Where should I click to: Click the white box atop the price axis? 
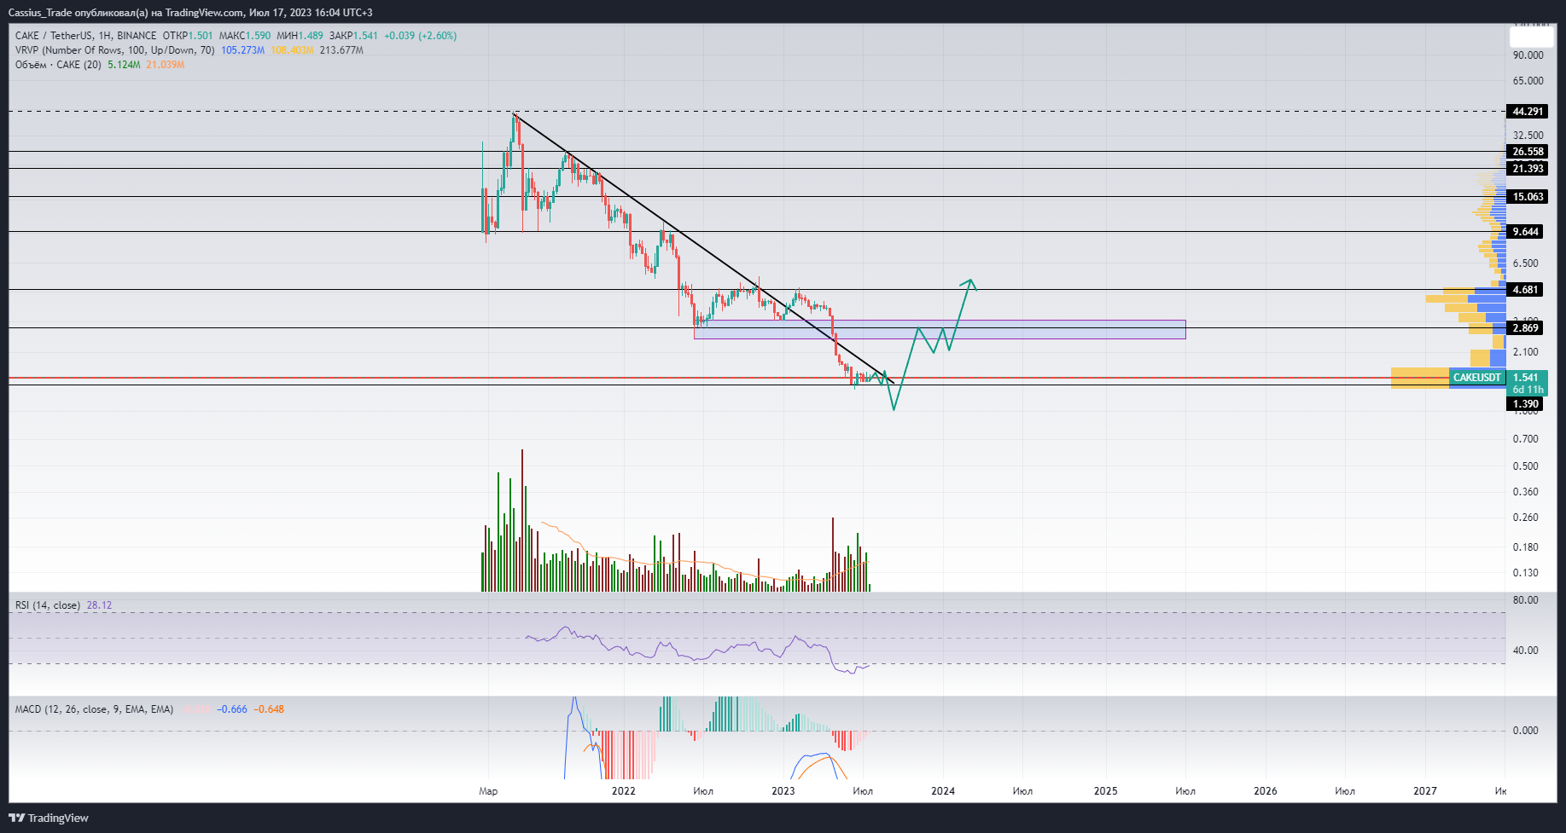(1531, 37)
